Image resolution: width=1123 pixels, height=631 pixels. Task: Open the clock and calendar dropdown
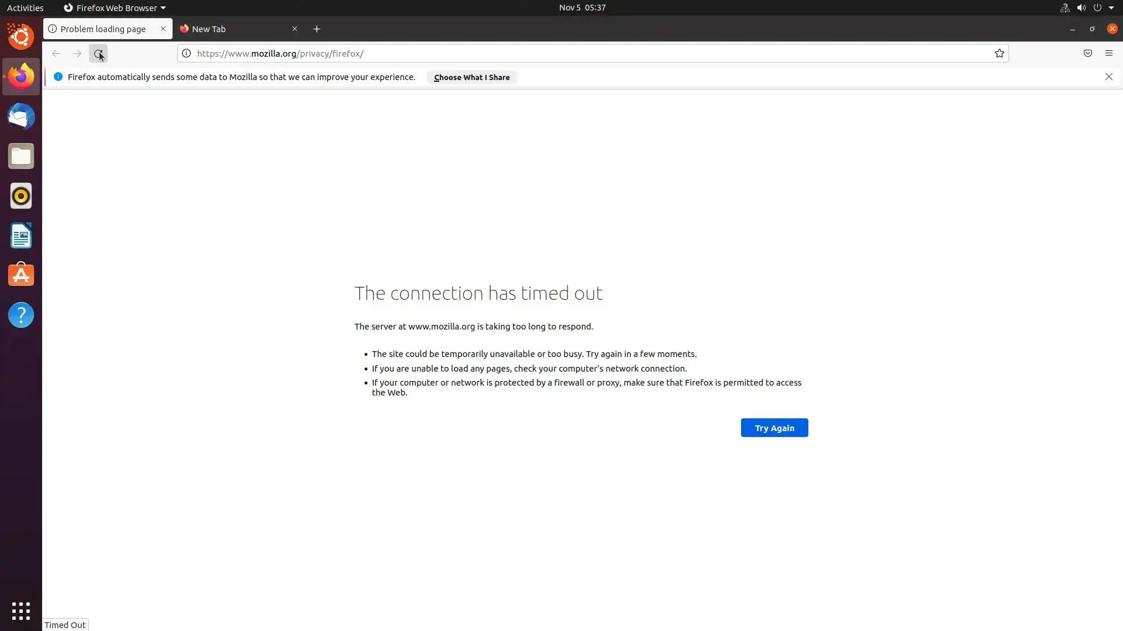[x=582, y=8]
